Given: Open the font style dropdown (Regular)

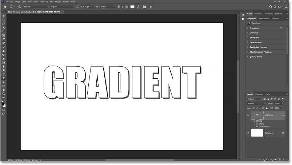Looking at the screenshot, I should [62, 7].
